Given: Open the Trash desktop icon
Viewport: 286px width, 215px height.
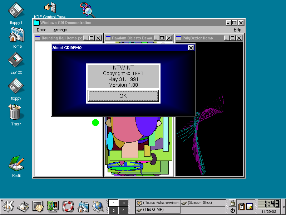Looking at the screenshot, I should (x=16, y=112).
